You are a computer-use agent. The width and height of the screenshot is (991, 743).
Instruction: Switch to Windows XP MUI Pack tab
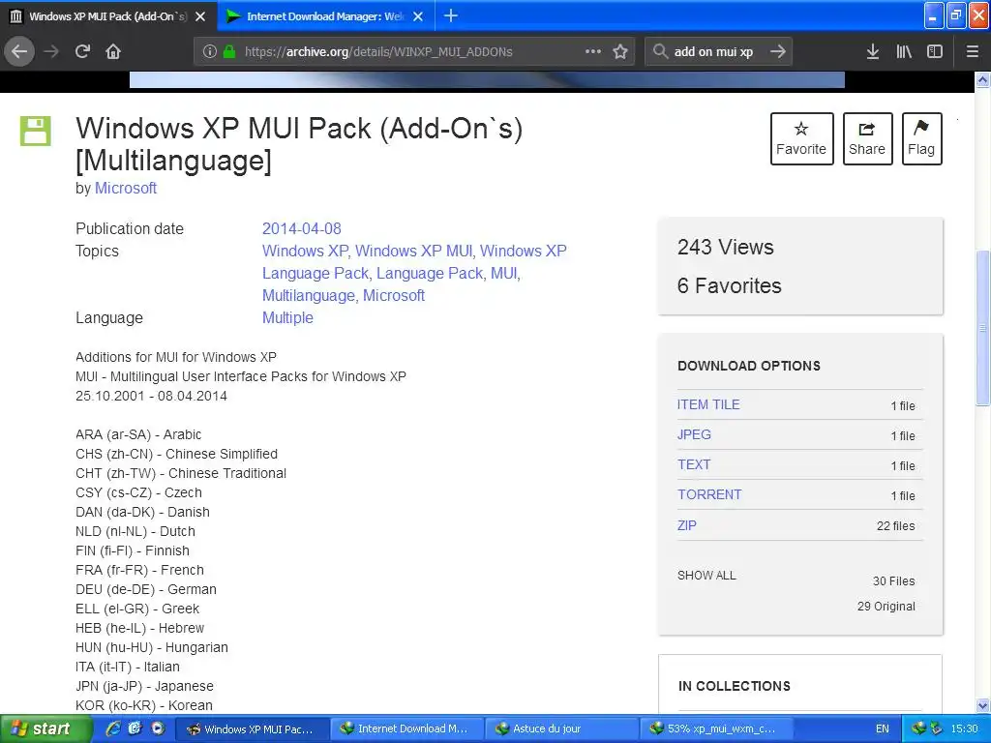[x=108, y=16]
